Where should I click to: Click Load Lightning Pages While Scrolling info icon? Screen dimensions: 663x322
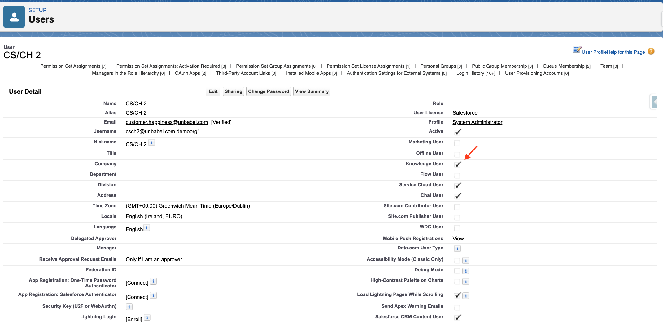[466, 296]
